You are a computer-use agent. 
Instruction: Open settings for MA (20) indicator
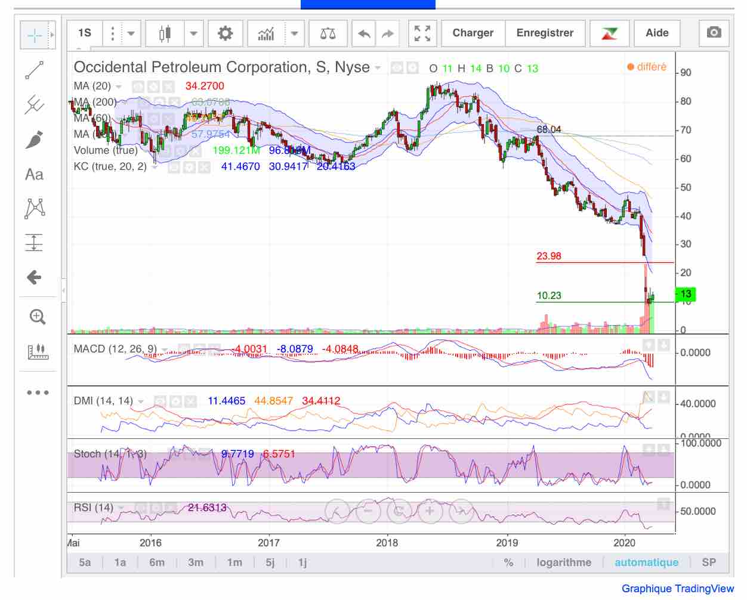(153, 86)
